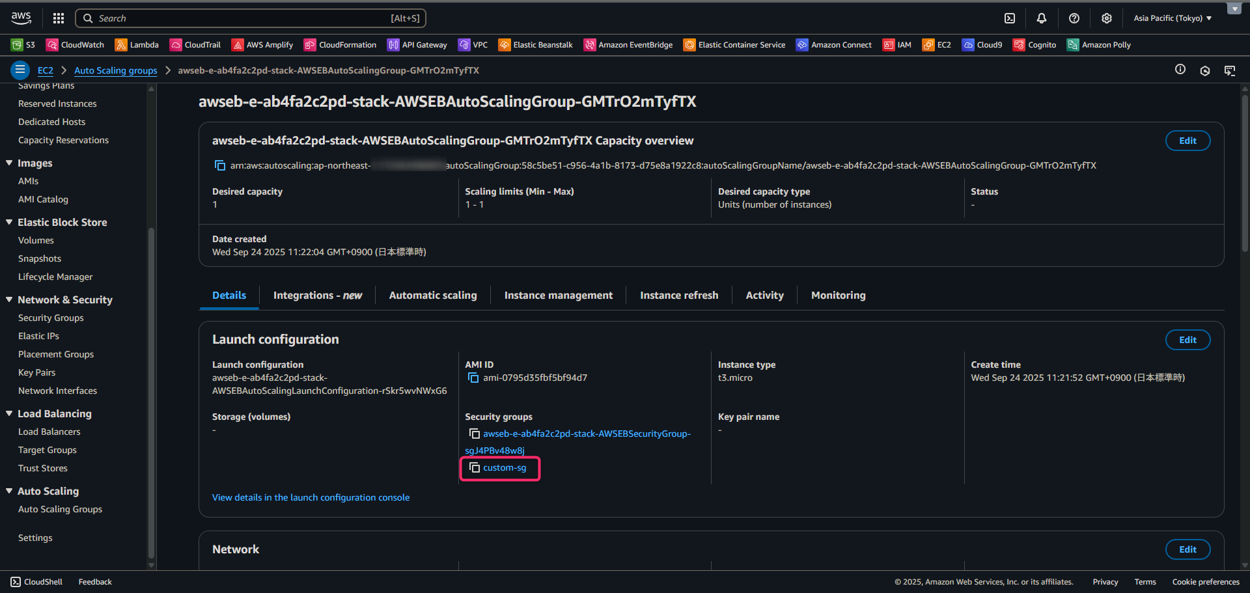This screenshot has width=1250, height=593.
Task: Switch to the Integrations - new tab
Action: pos(318,296)
